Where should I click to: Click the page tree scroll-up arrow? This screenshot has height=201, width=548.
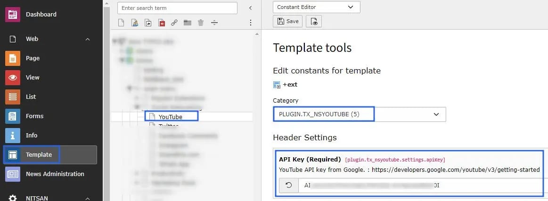tap(257, 34)
